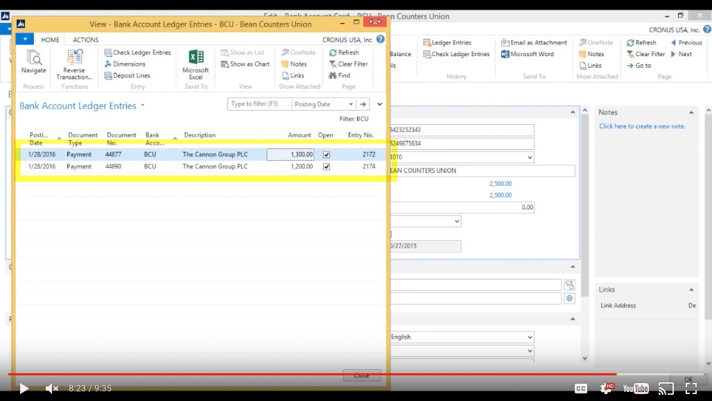Screen dimensions: 712x401
Task: Open the Posting Date filter field dropdown
Action: pos(351,104)
